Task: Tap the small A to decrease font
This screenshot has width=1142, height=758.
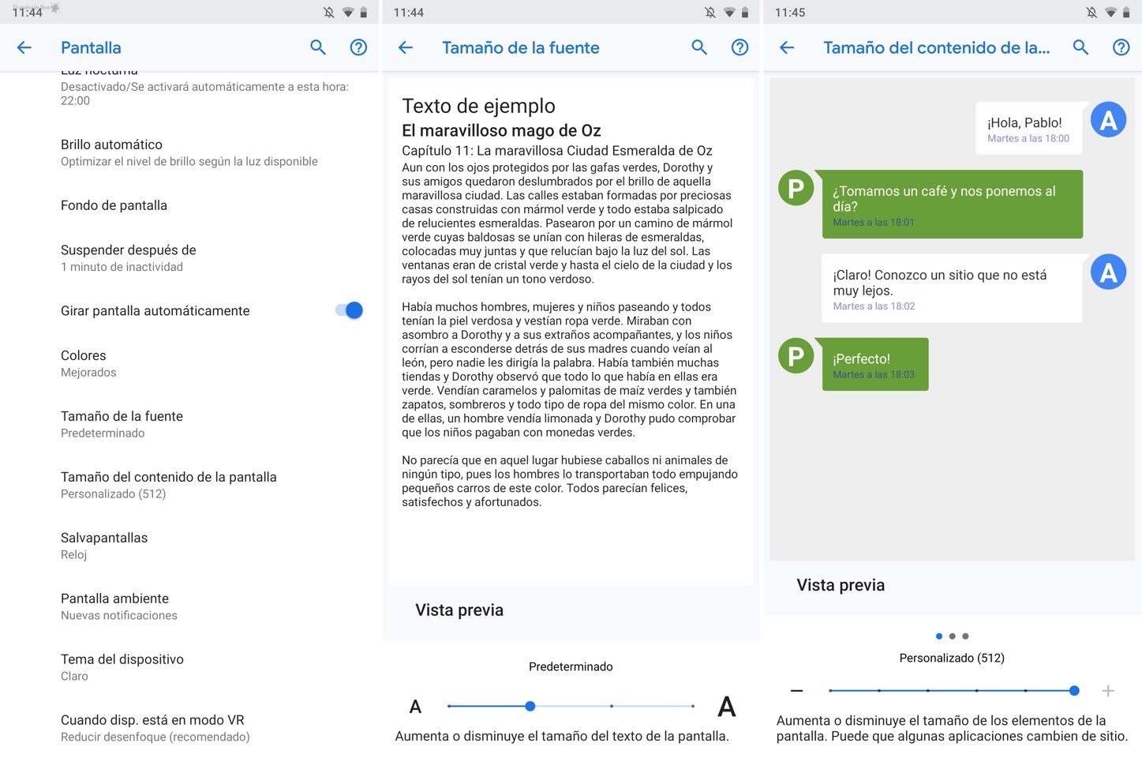Action: coord(415,707)
